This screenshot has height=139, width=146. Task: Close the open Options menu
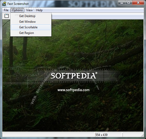tap(17, 10)
